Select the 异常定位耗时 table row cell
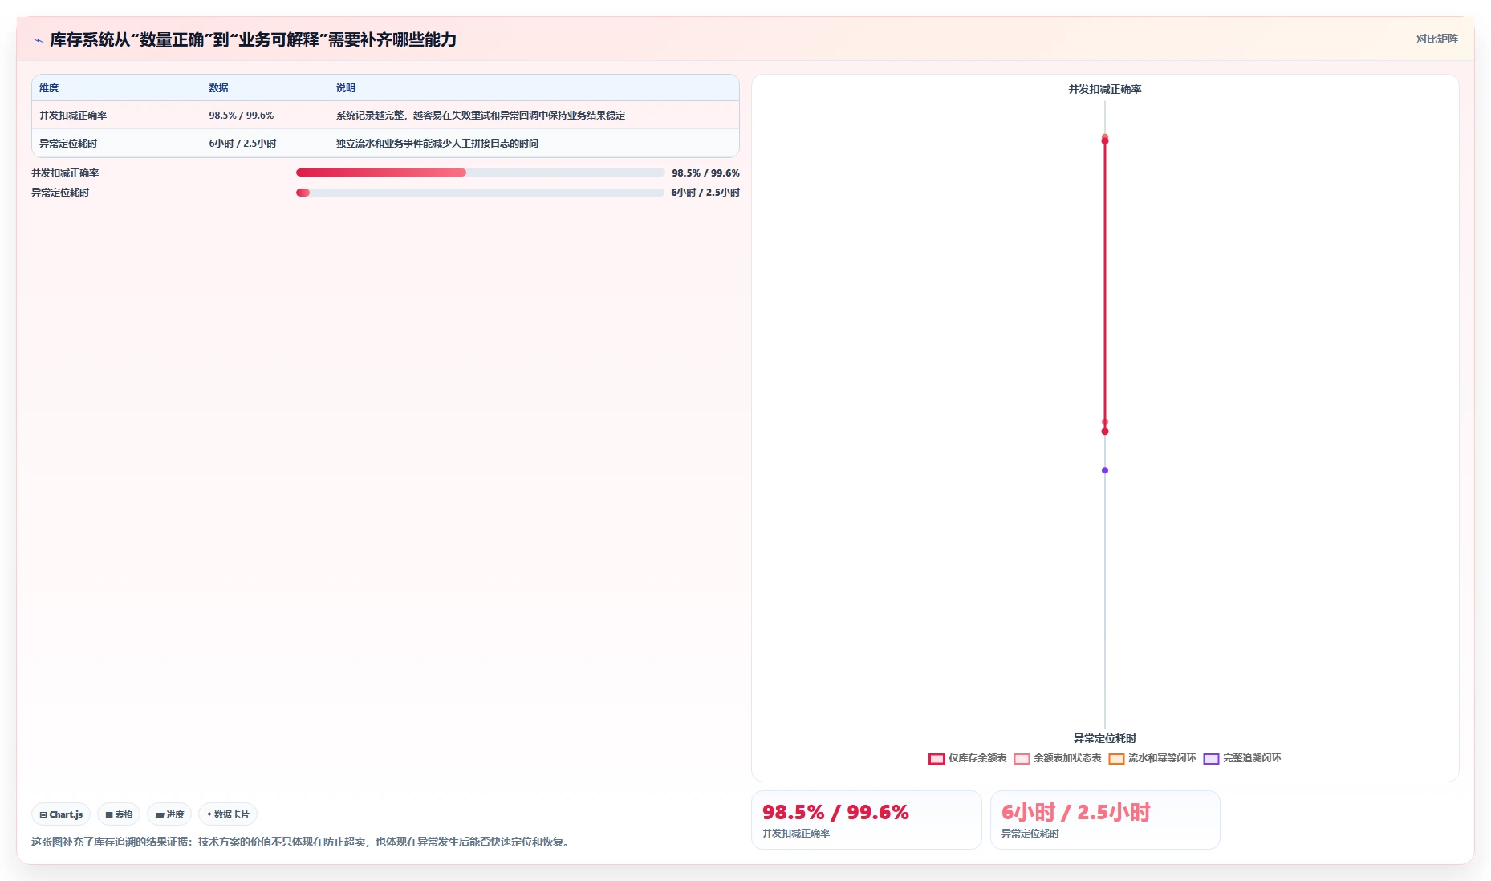The image size is (1491, 881). point(68,144)
